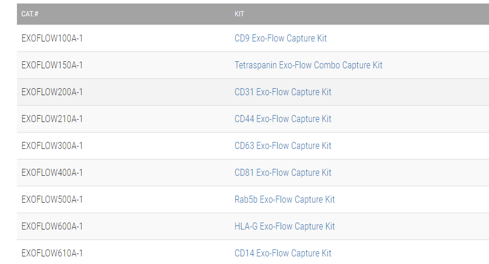
Task: Select catalog number EXOFLOW210A-1
Action: pyautogui.click(x=52, y=119)
